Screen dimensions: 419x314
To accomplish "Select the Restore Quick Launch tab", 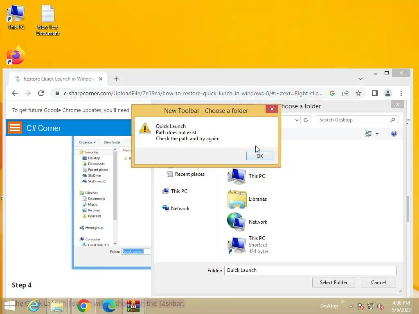I will click(x=58, y=79).
